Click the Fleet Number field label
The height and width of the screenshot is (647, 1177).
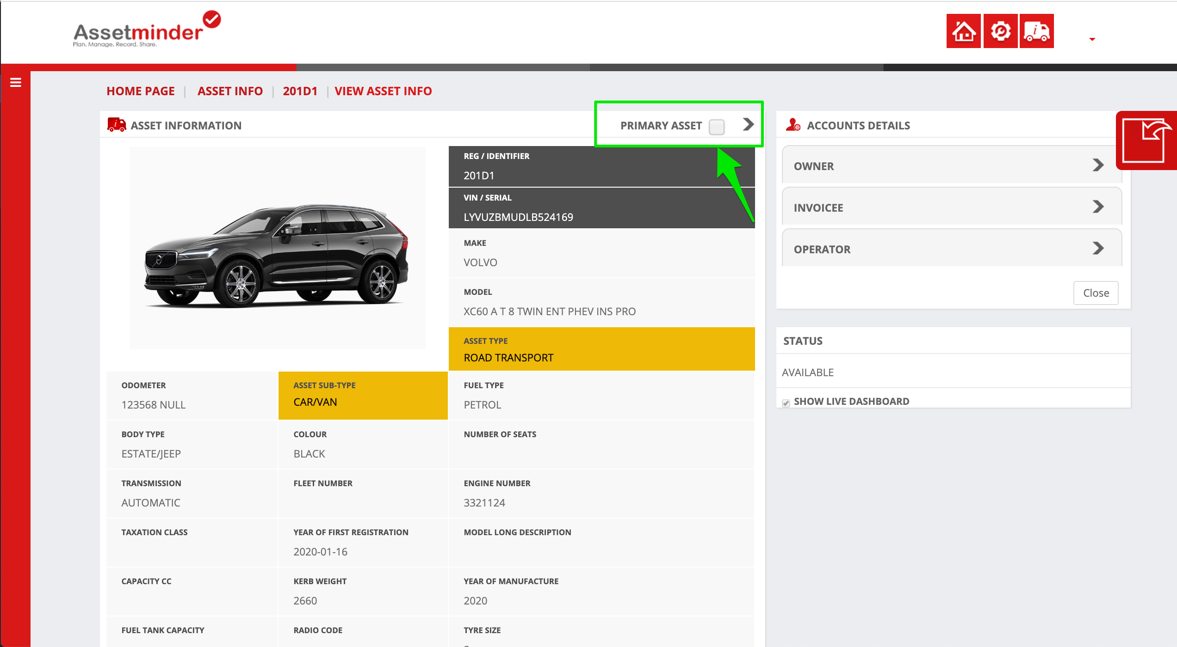[323, 483]
